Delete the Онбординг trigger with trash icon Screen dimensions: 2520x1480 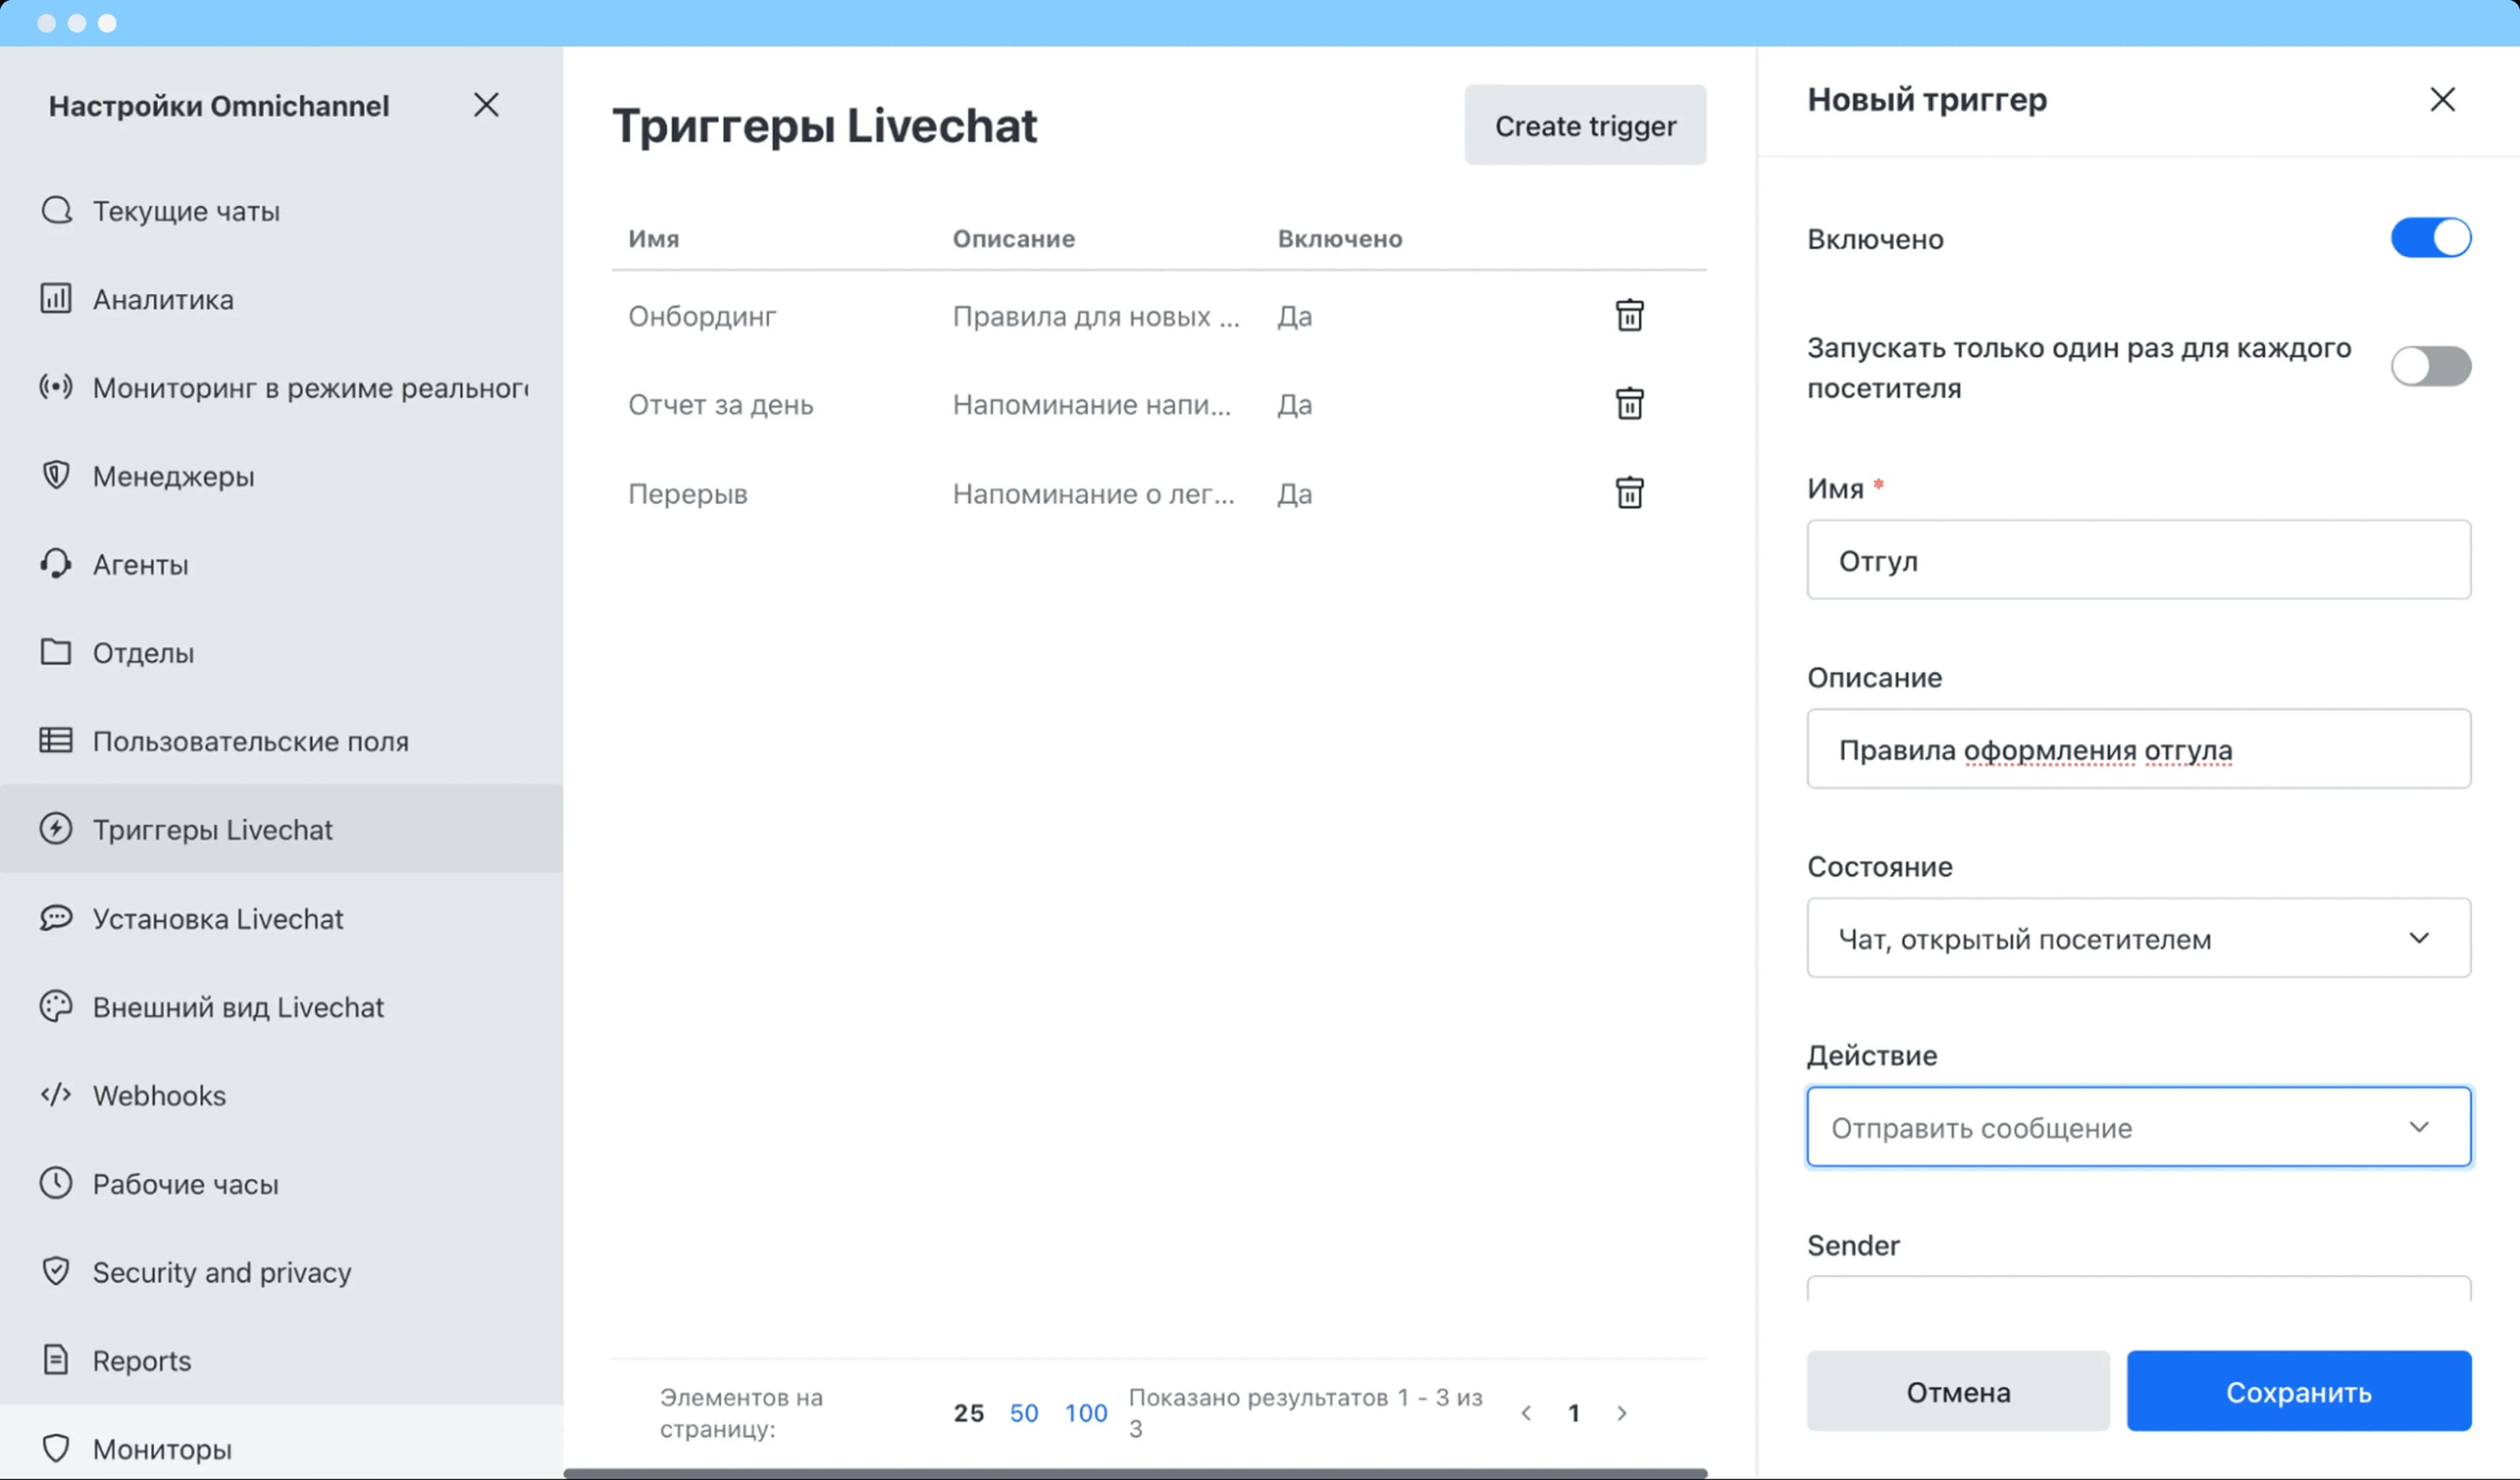point(1629,316)
